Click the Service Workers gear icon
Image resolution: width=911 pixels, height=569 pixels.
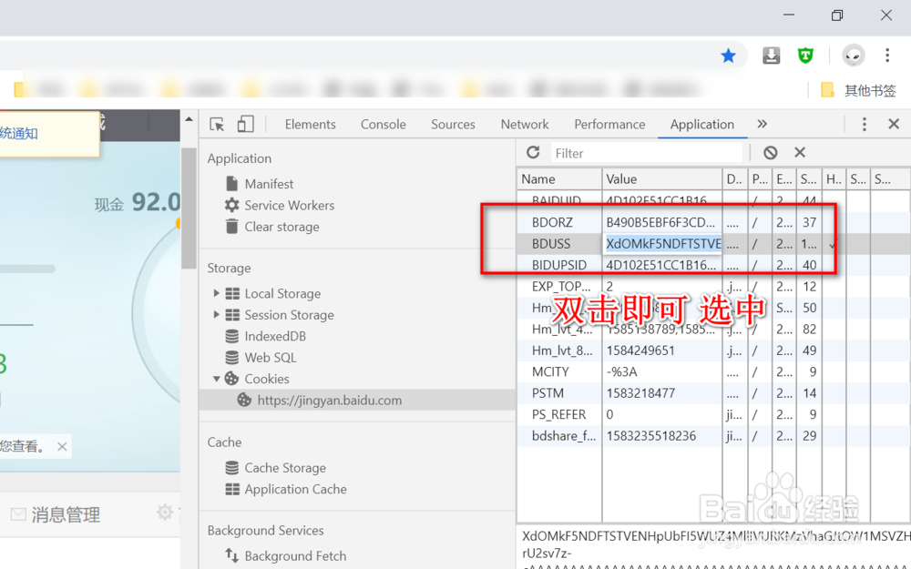click(x=231, y=205)
